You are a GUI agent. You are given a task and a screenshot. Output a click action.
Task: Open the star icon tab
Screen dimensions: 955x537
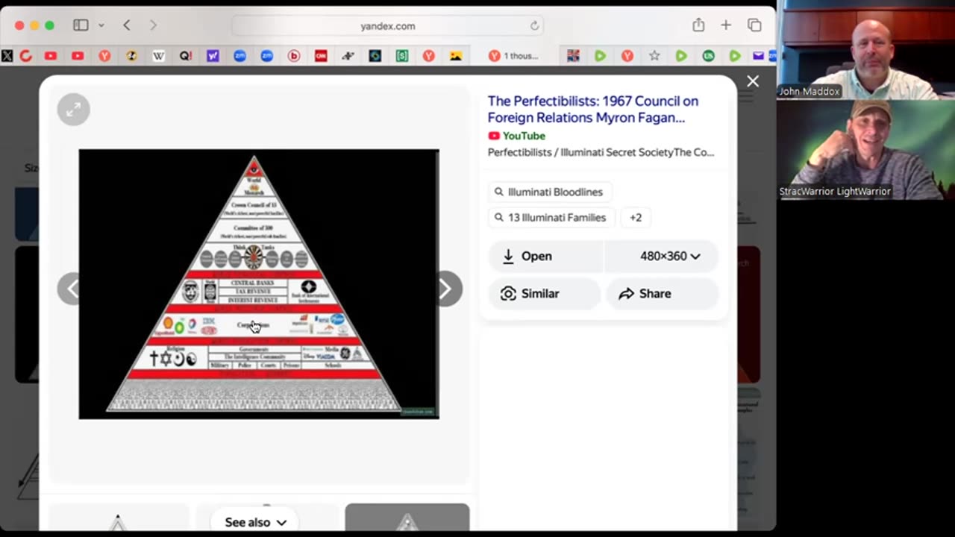point(654,56)
